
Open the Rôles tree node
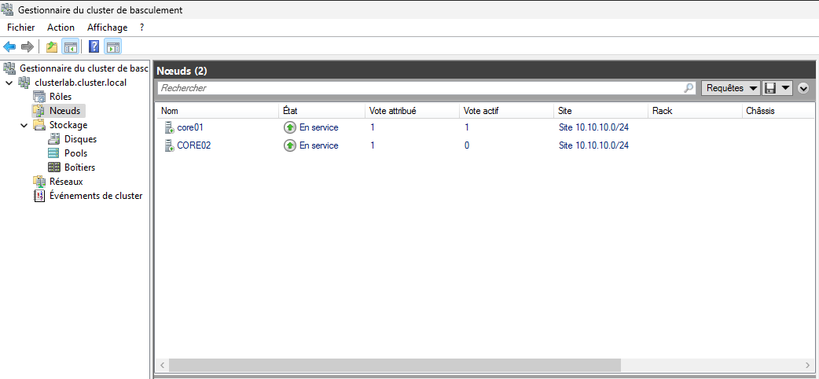tap(60, 97)
